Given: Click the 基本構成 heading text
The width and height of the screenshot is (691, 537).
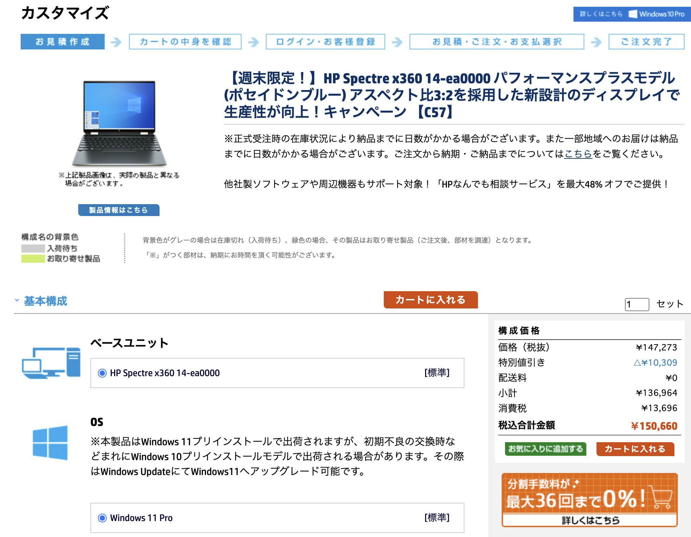Looking at the screenshot, I should click(46, 301).
